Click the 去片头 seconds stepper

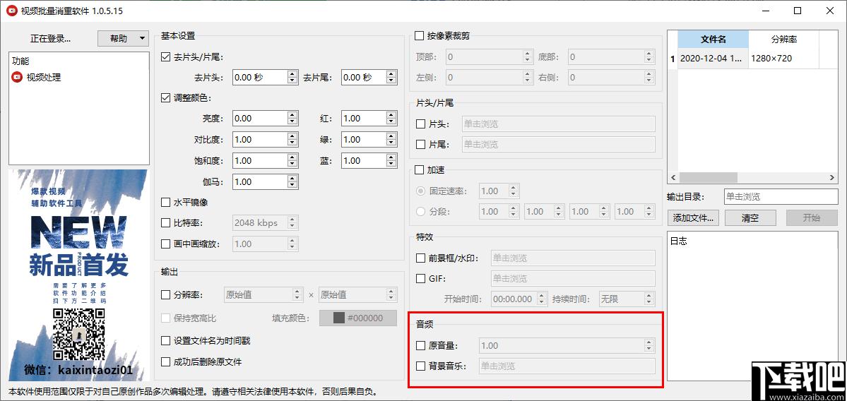tap(292, 77)
